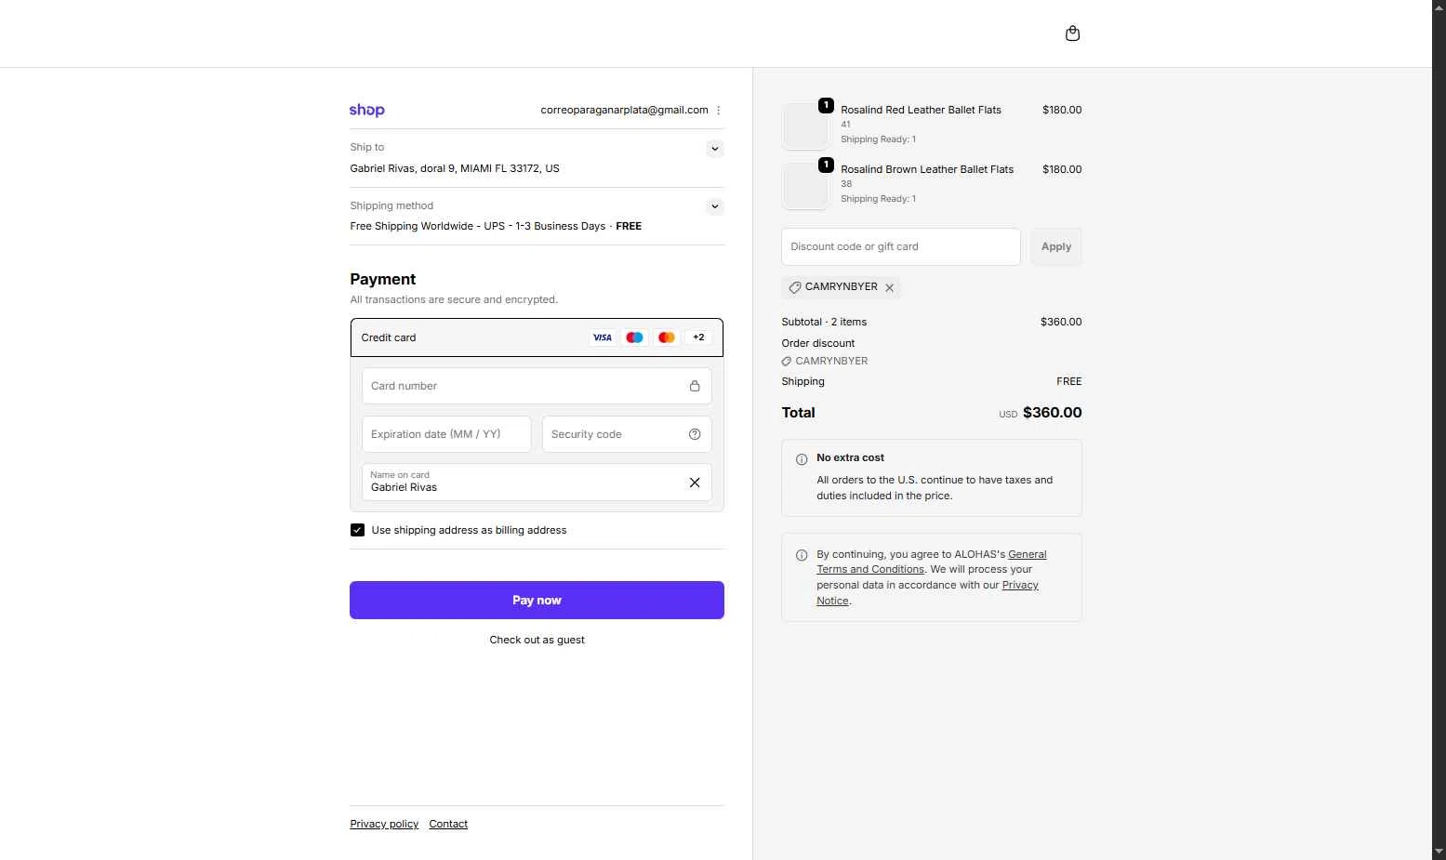The height and width of the screenshot is (860, 1446).
Task: Open General Terms and Conditions link
Action: pos(932,562)
